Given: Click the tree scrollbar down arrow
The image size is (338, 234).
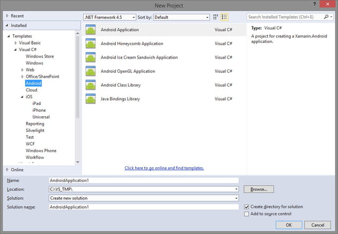Looking at the screenshot, I should coord(78,162).
